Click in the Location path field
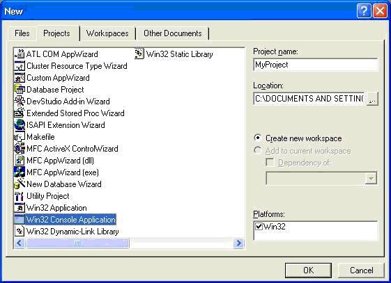The image size is (391, 283). click(309, 99)
